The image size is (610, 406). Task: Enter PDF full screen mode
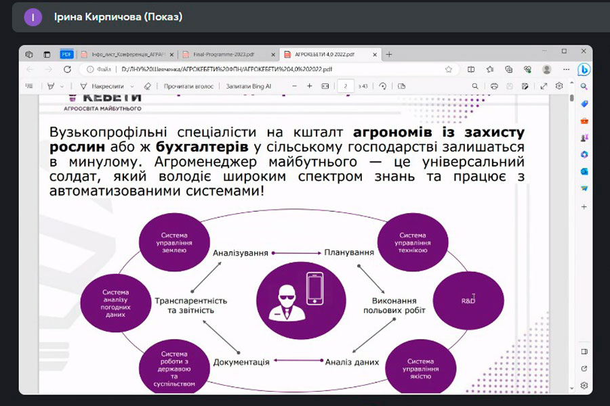click(544, 86)
